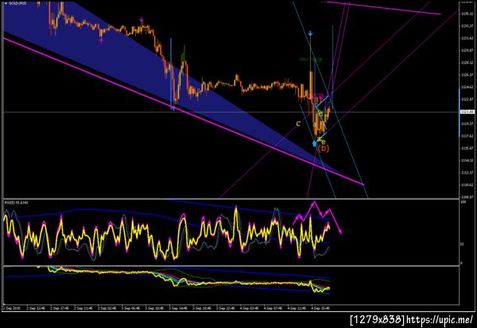Click the 1115.87 price axis label

[467, 148]
